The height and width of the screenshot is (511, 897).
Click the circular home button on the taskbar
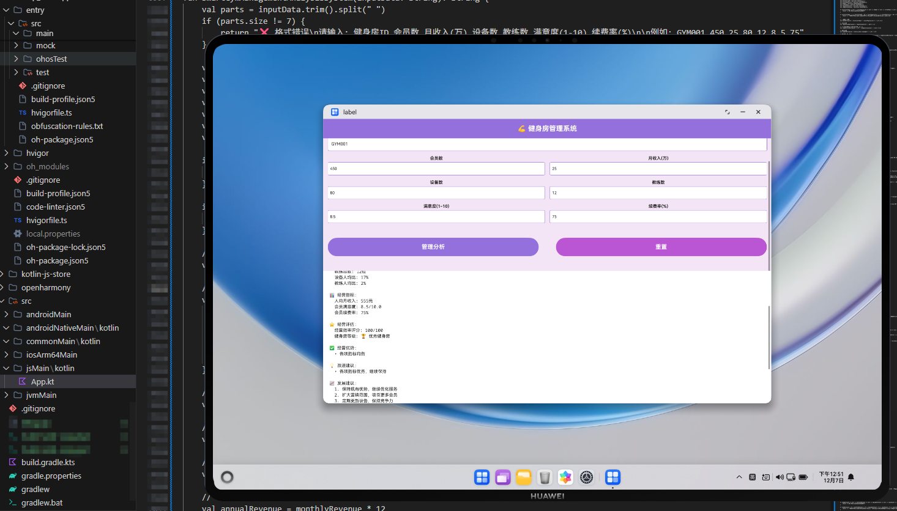click(x=227, y=477)
